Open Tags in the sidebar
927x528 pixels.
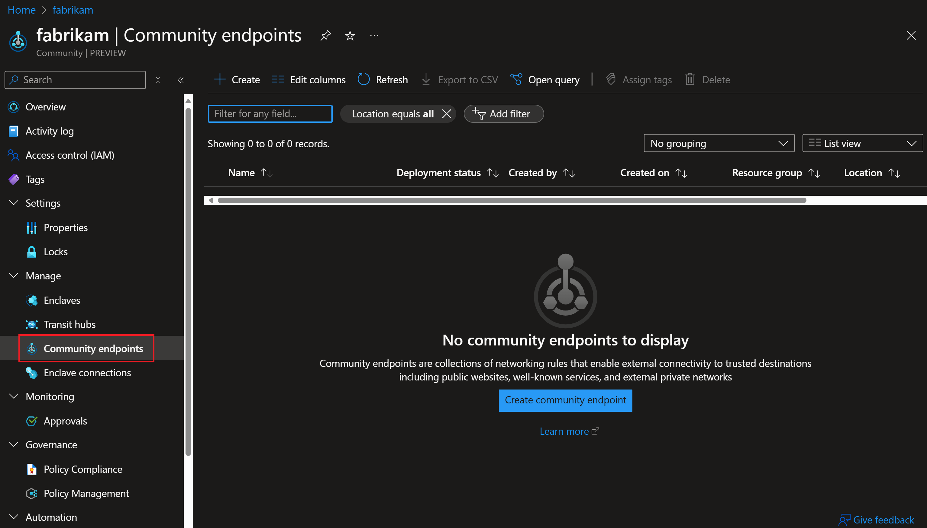(x=35, y=179)
